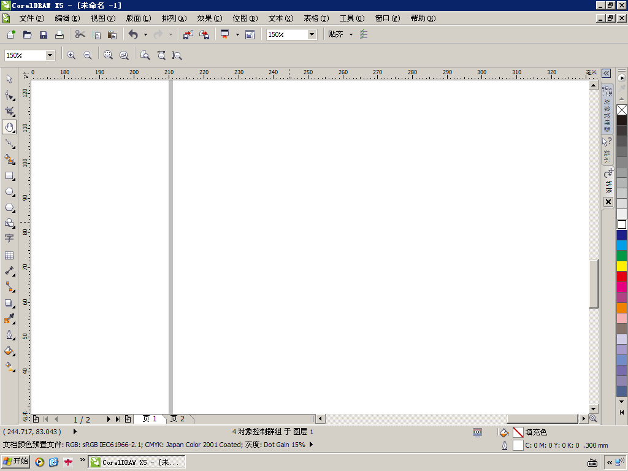Choose the no-color X swatch
The height and width of the screenshot is (471, 628).
click(622, 110)
